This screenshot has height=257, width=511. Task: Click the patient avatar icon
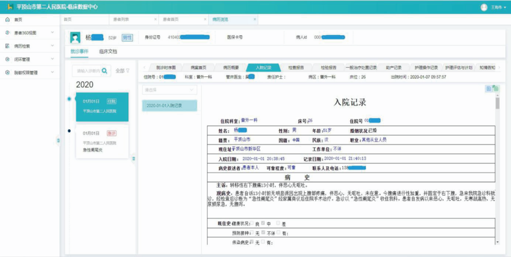75,38
